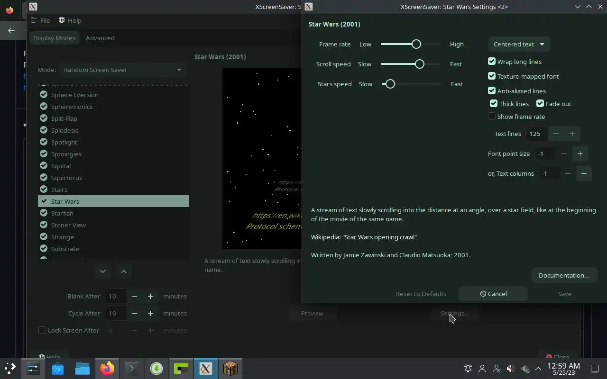Open the notifications bell in system tray
607x379 pixels.
point(468,368)
